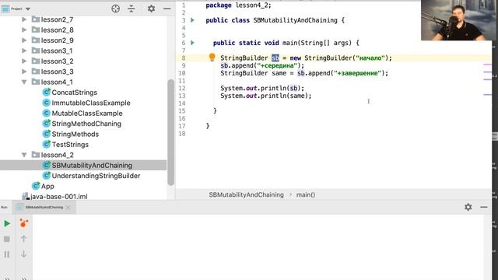This screenshot has width=498, height=280.
Task: Expand the lesson3_2 folder
Action: pos(24,61)
